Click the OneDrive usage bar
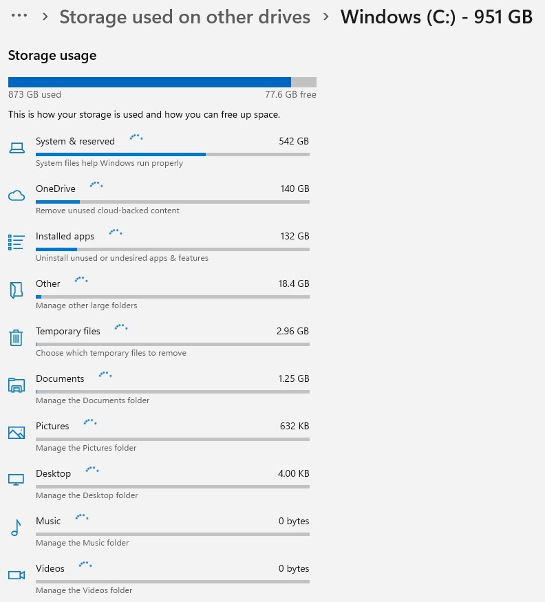This screenshot has height=602, width=545. pyautogui.click(x=172, y=202)
